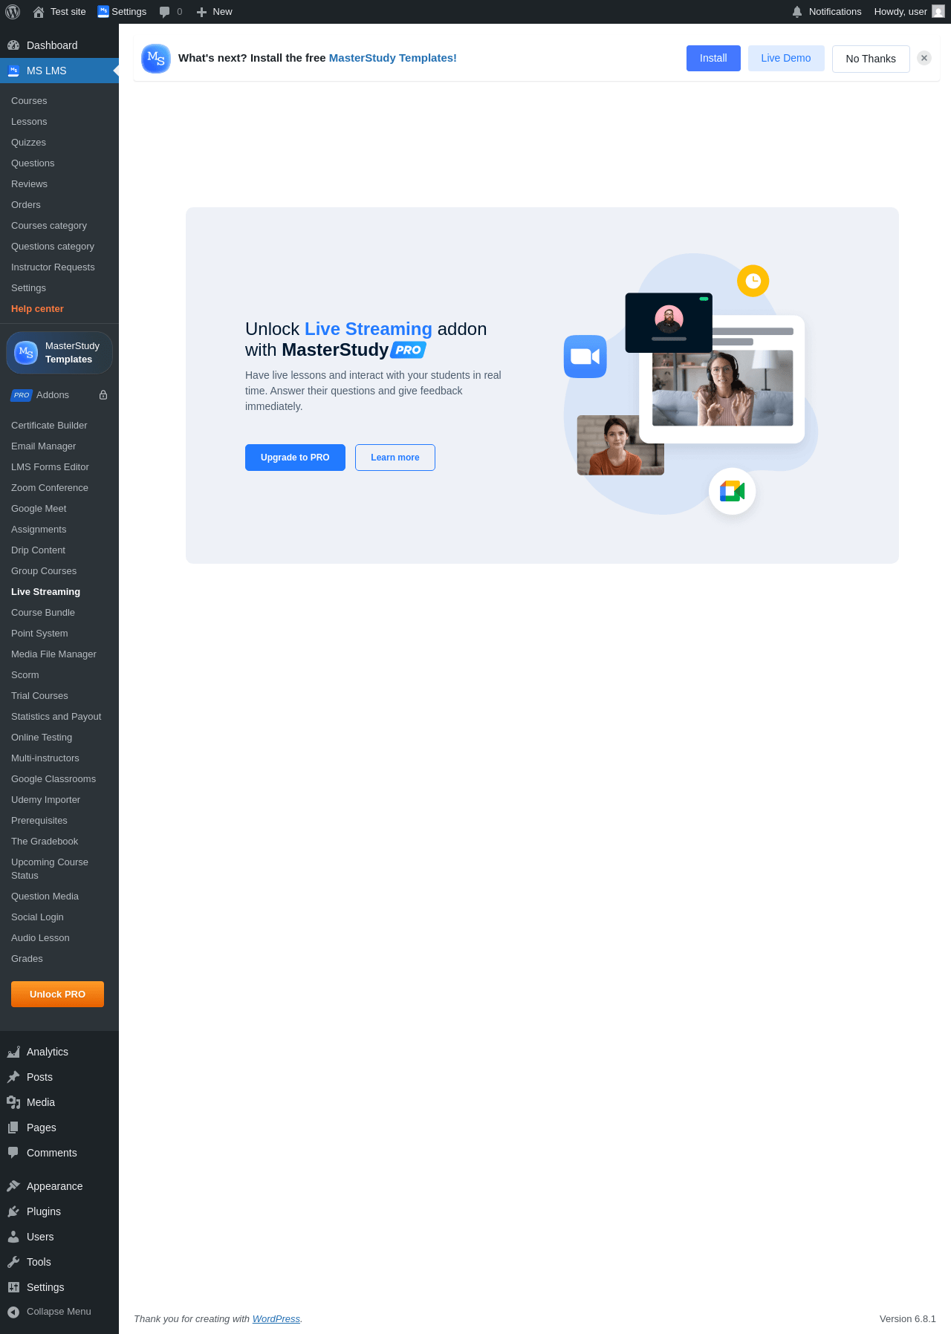Image resolution: width=951 pixels, height=1334 pixels.
Task: Select Email Manager addon
Action: click(x=43, y=446)
